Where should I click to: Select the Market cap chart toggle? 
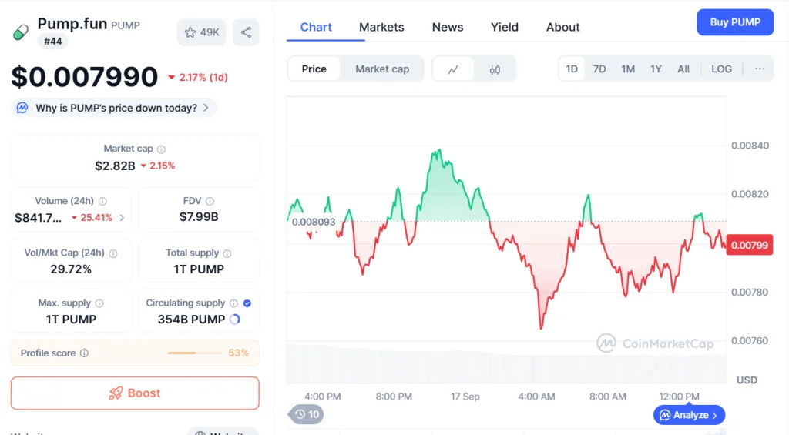click(x=382, y=69)
